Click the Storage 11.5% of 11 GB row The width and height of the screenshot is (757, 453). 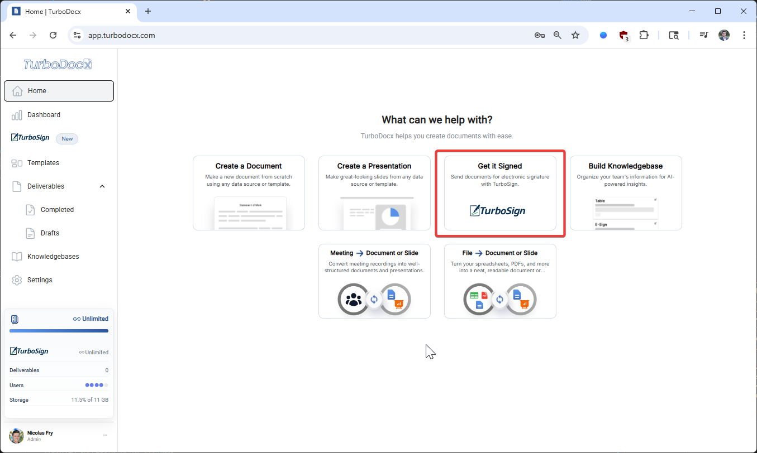pos(59,400)
